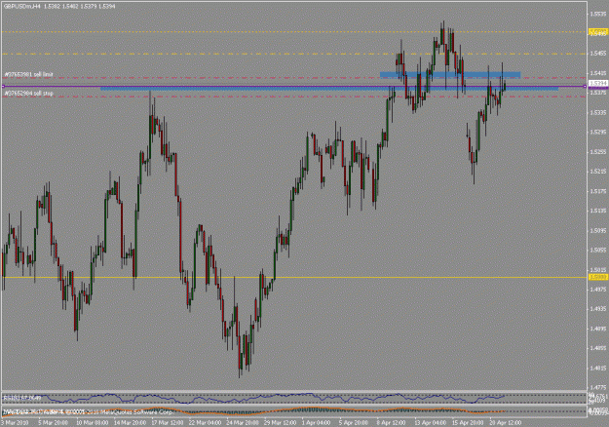Click the yellow price tag at top of scale
The height and width of the screenshot is (427, 609).
click(x=598, y=31)
